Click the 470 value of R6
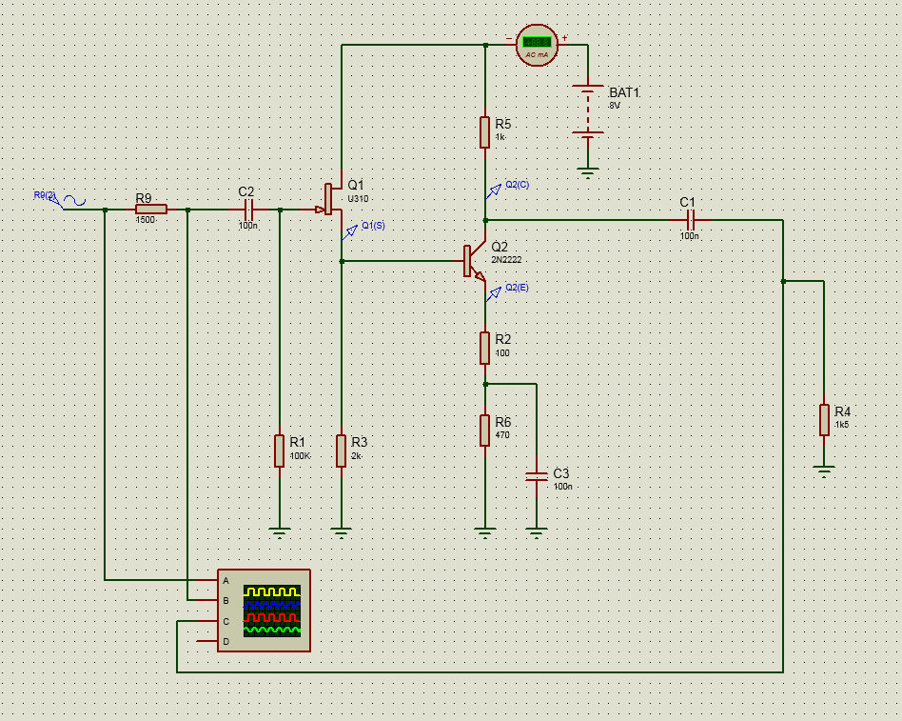902x721 pixels. coord(502,435)
